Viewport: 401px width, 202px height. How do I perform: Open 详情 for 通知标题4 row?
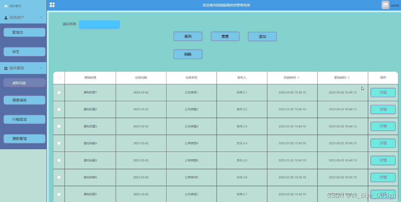coord(383,143)
